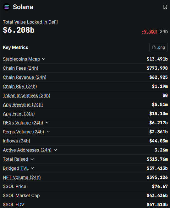
Task: Click the Chain Revenue (24h) label
Action: click(25, 77)
